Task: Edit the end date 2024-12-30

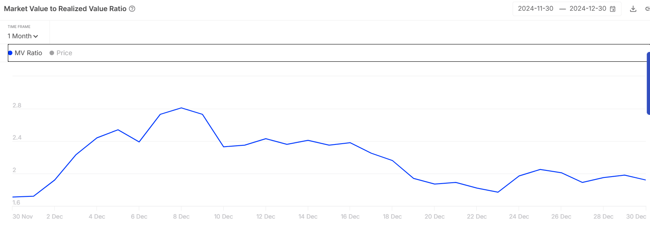Action: pos(588,9)
